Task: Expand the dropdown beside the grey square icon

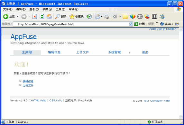Action: [120, 16]
